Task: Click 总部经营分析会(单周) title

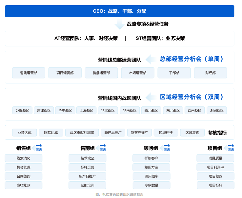Action: click(192, 59)
